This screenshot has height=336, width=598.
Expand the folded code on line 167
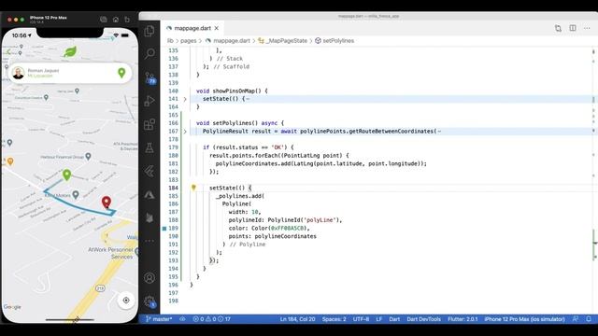[185, 132]
